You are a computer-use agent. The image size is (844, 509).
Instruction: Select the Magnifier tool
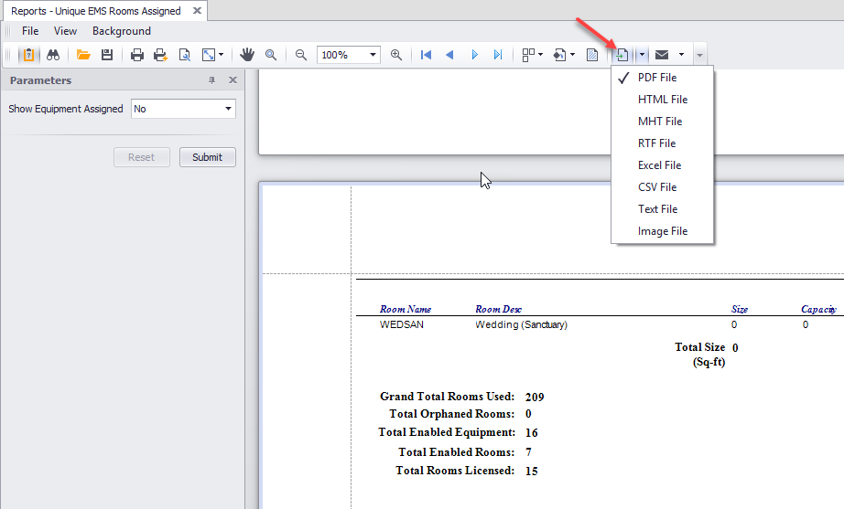point(271,55)
